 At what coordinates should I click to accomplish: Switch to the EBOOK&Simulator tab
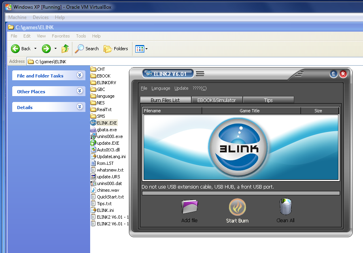coord(217,100)
